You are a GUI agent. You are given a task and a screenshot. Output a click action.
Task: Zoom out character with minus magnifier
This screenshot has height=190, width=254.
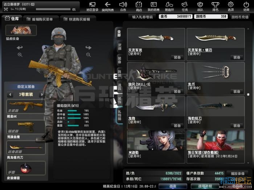click(x=89, y=55)
